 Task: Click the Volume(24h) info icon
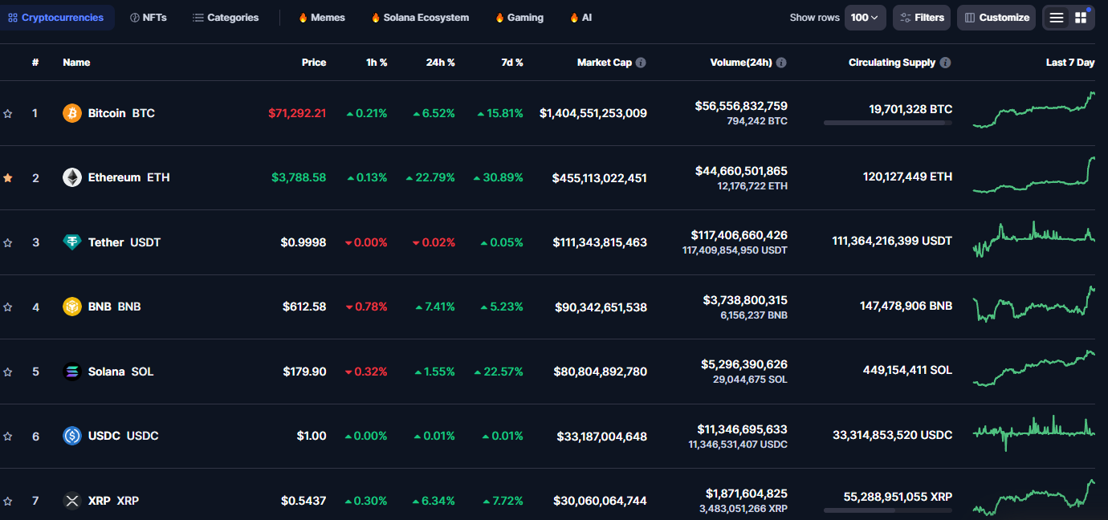[781, 63]
